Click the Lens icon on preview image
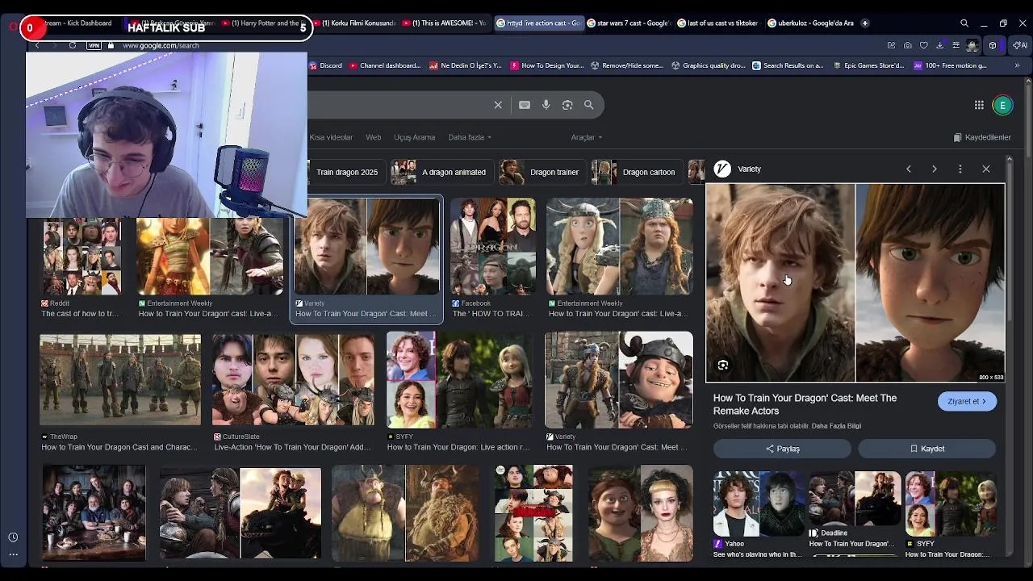The width and height of the screenshot is (1033, 581). (723, 366)
